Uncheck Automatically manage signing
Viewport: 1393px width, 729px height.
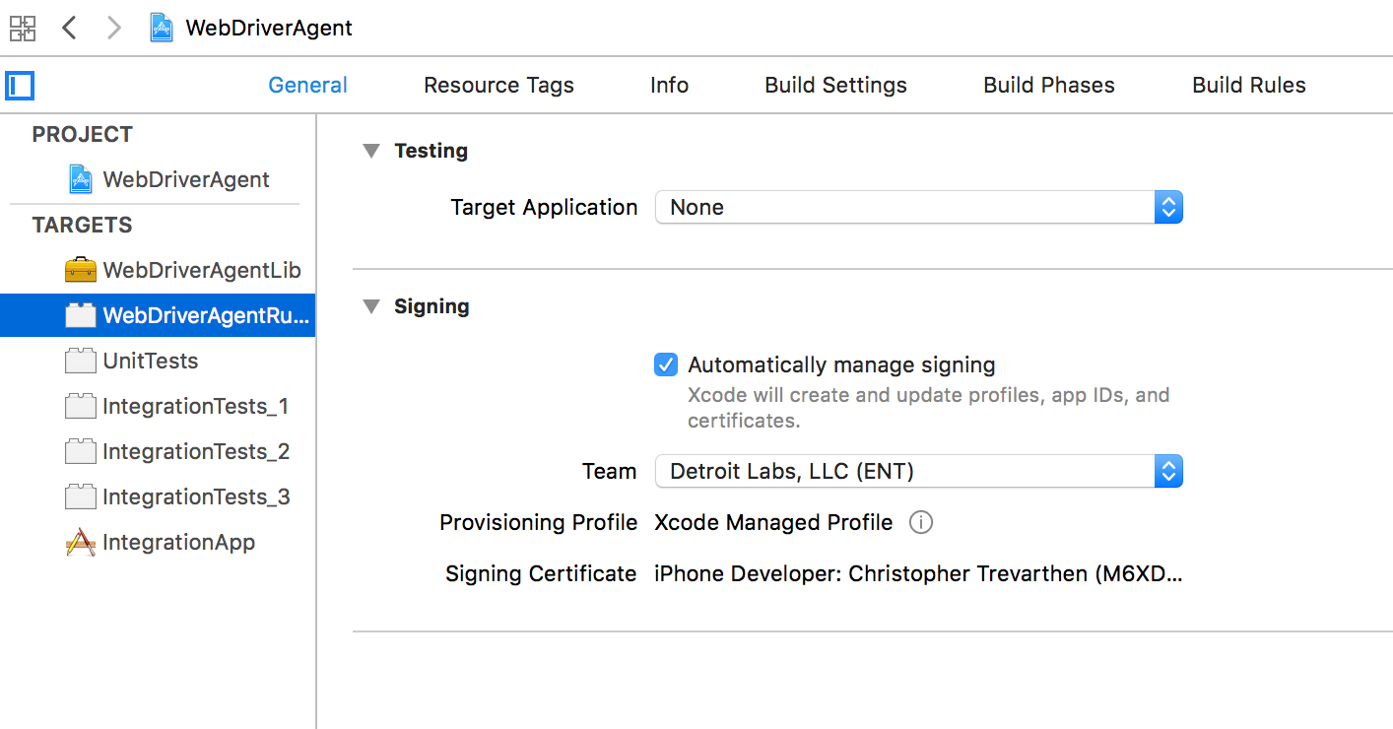[x=666, y=364]
